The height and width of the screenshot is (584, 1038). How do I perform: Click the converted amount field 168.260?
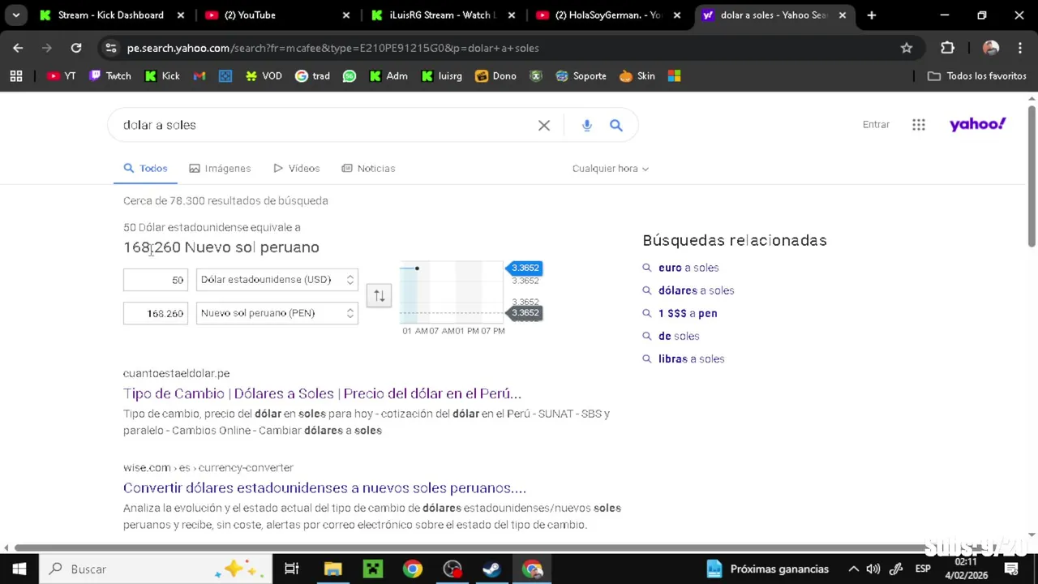point(156,313)
